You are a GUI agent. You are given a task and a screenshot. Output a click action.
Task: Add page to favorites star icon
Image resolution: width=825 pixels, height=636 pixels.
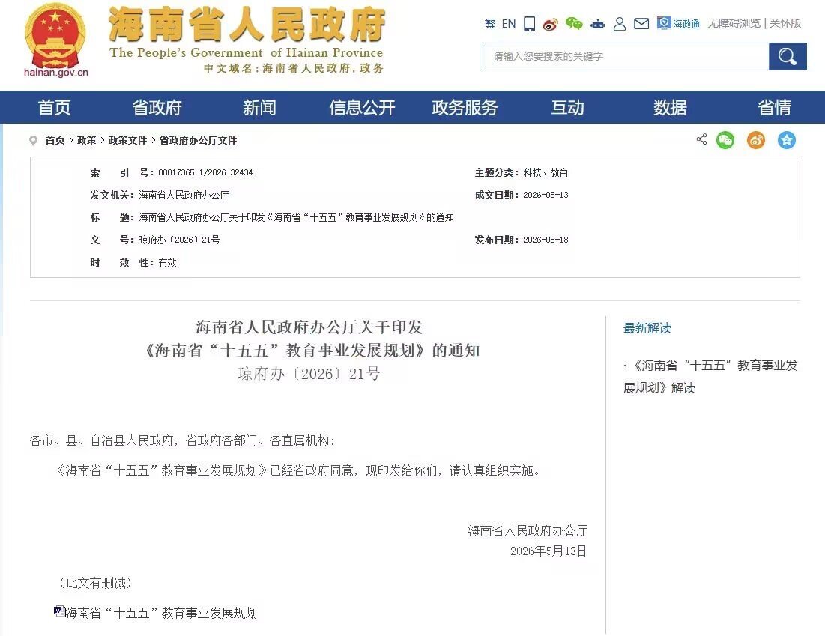tap(787, 140)
